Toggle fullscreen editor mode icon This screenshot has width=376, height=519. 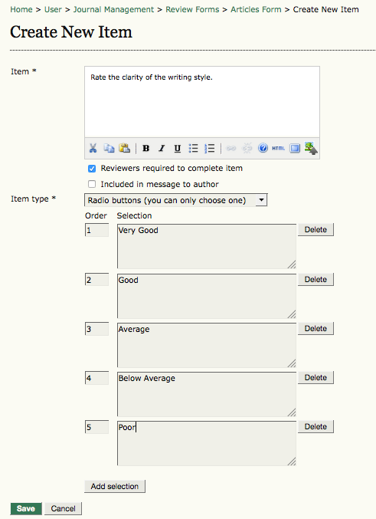pyautogui.click(x=295, y=148)
